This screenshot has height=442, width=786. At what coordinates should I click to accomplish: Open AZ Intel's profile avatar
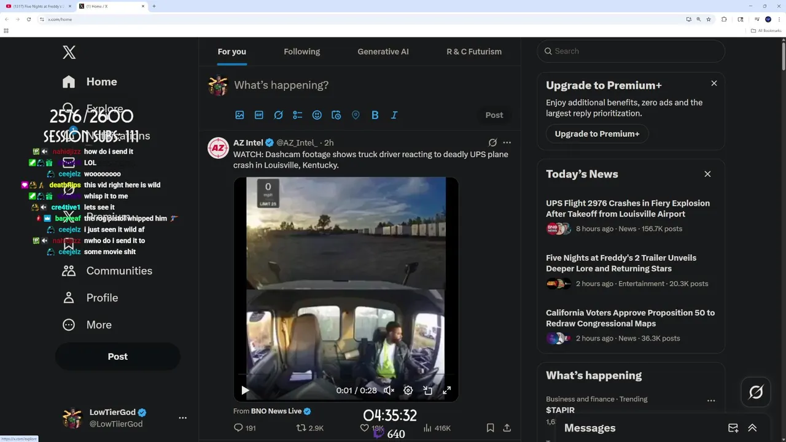(x=218, y=148)
